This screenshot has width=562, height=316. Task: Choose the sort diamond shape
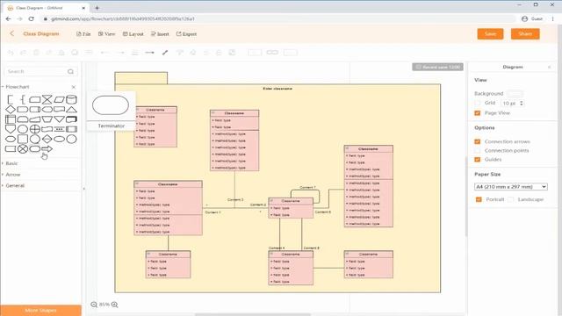pos(47,139)
